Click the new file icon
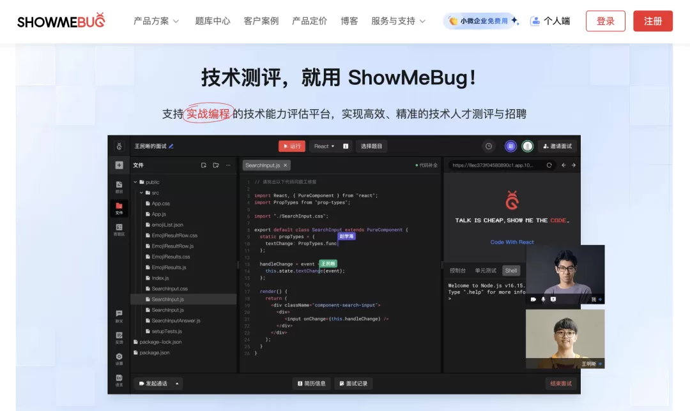690x411 pixels. (x=203, y=165)
